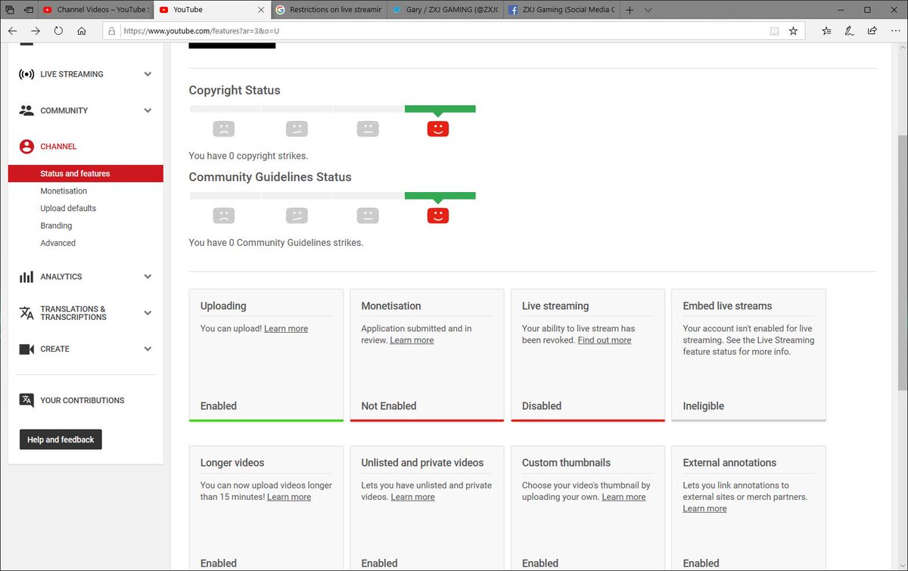Click the Live Streaming broadcast icon in sidebar
Viewport: 908px width, 571px height.
tap(26, 74)
